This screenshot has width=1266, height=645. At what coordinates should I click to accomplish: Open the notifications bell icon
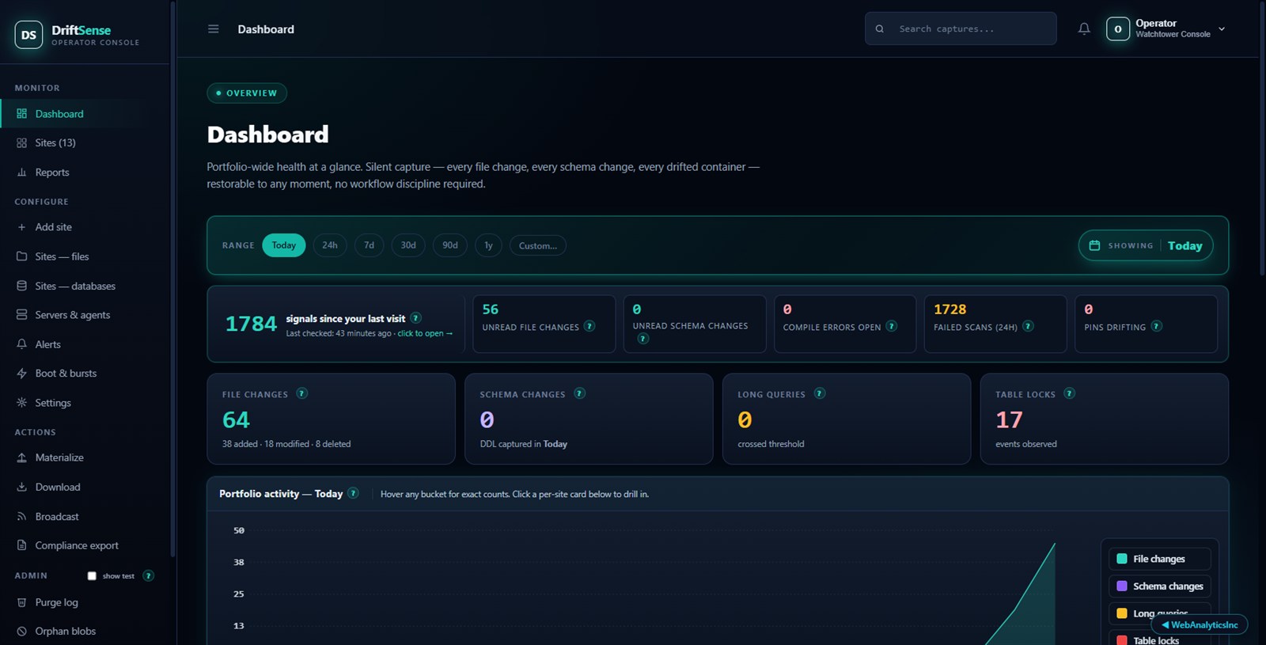click(1084, 29)
